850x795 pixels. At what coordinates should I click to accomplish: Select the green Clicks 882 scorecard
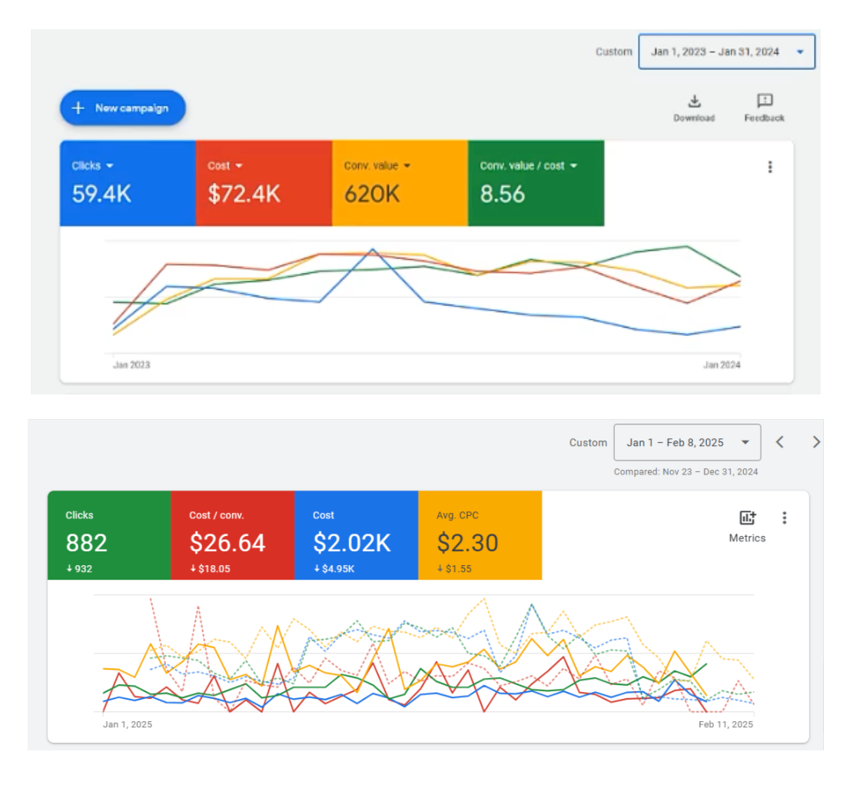click(108, 535)
